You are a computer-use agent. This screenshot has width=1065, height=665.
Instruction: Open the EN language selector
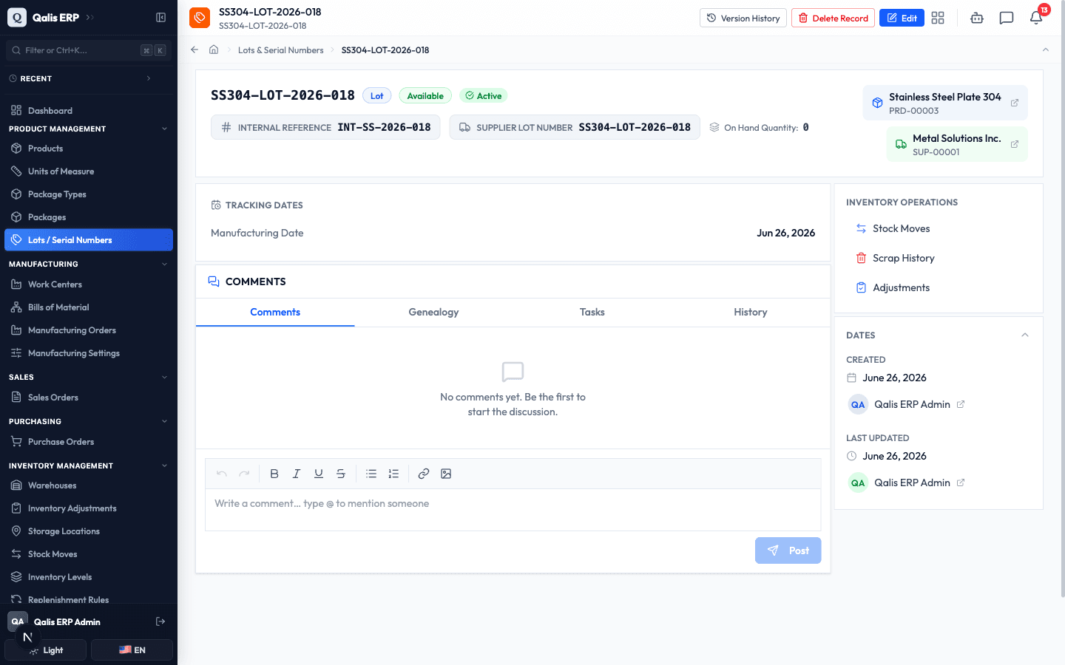(x=132, y=650)
